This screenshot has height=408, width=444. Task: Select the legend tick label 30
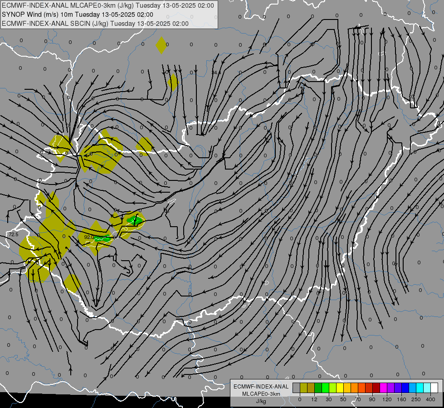click(x=329, y=399)
